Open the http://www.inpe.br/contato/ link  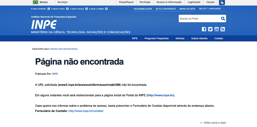(86, 111)
